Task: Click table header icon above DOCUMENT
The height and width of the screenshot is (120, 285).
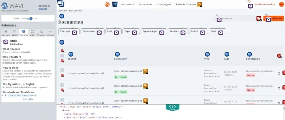Action: click(117, 54)
